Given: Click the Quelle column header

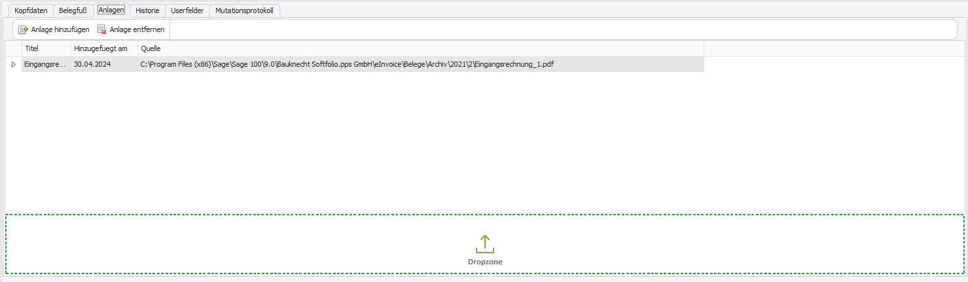Looking at the screenshot, I should click(419, 48).
